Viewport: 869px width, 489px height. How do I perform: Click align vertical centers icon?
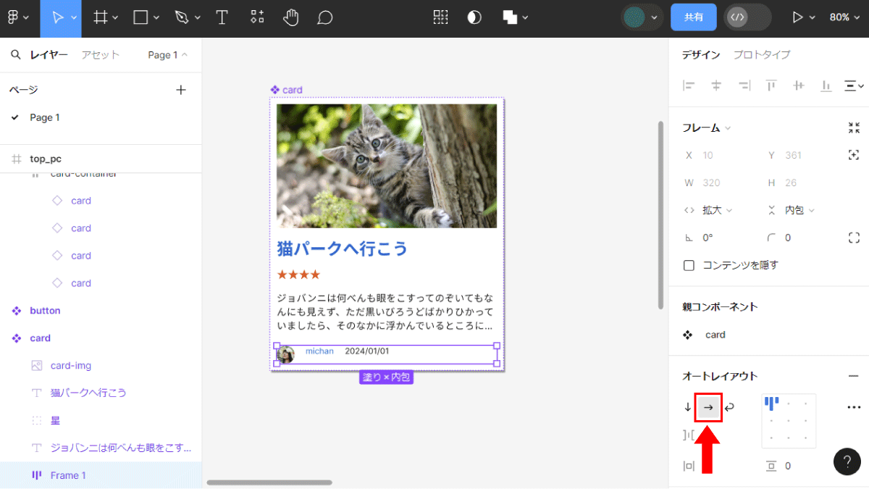[799, 85]
